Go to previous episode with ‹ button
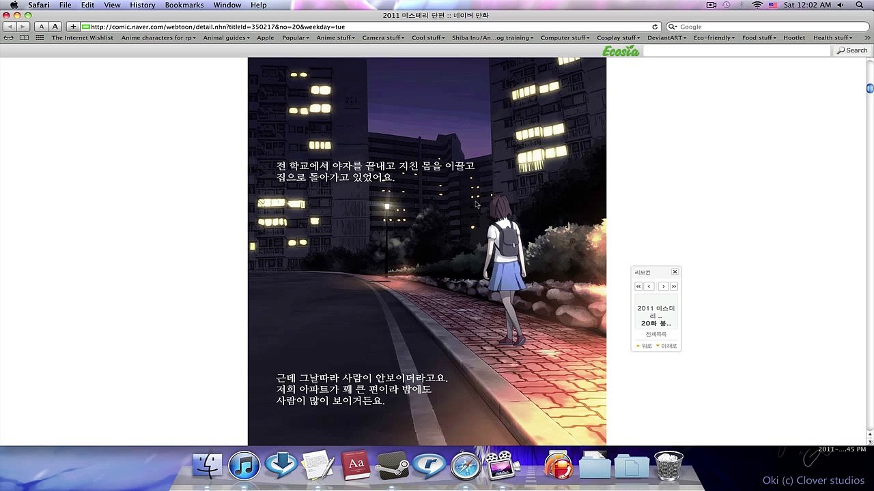 coord(649,286)
